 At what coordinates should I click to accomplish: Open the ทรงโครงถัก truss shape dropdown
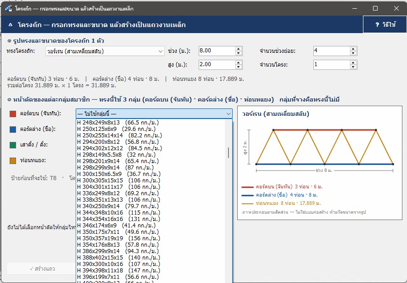(105, 51)
